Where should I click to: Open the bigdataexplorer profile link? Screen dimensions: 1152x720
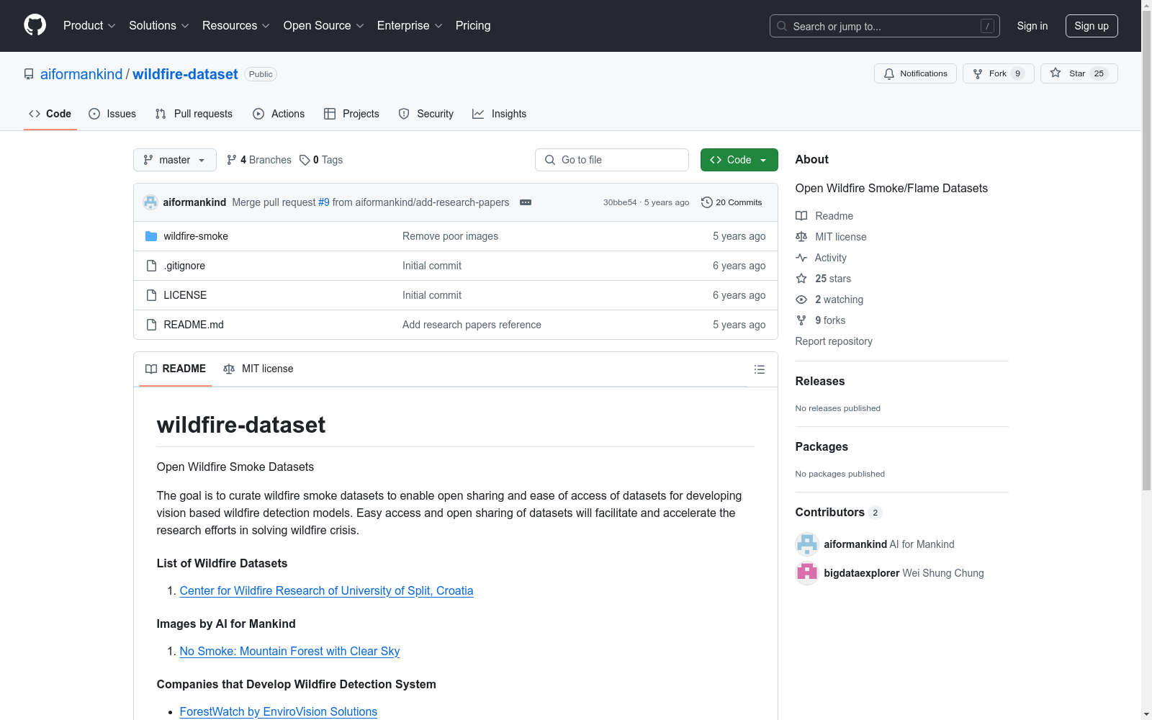point(862,573)
